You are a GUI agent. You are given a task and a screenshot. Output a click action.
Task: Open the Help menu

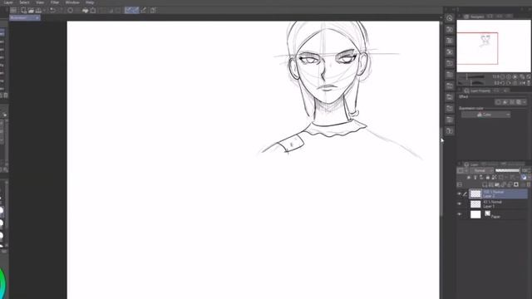(x=90, y=2)
